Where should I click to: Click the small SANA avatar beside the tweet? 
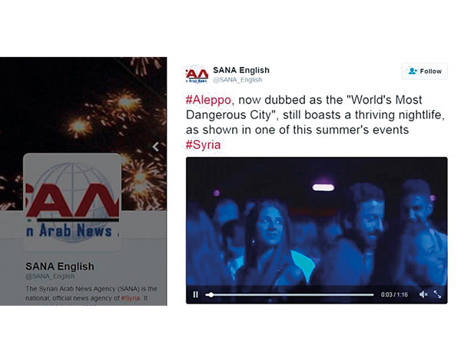[197, 75]
